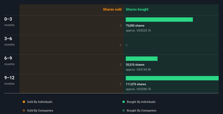
Task: Select the Bought By Companies legend label
Action: 142,110
